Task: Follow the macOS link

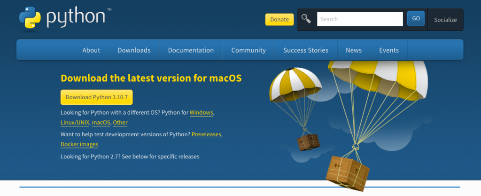Action: tap(101, 122)
